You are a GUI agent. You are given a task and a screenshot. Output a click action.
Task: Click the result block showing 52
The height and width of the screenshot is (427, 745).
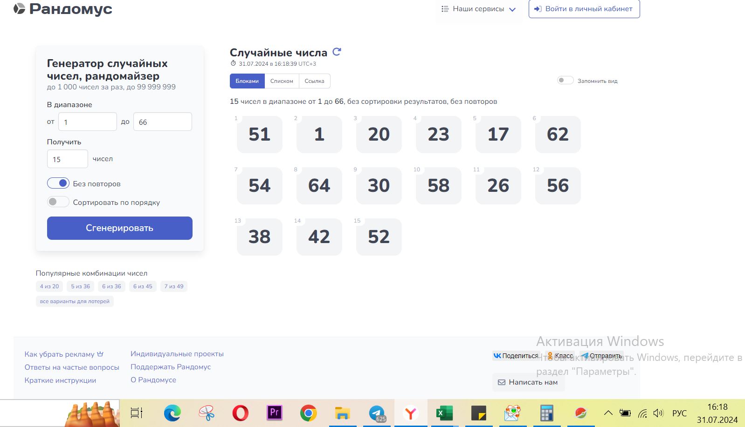379,237
